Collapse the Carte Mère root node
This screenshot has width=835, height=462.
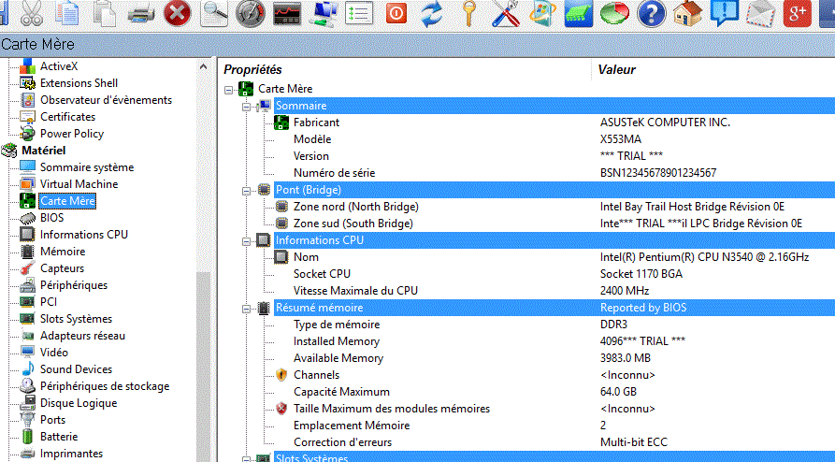(229, 90)
